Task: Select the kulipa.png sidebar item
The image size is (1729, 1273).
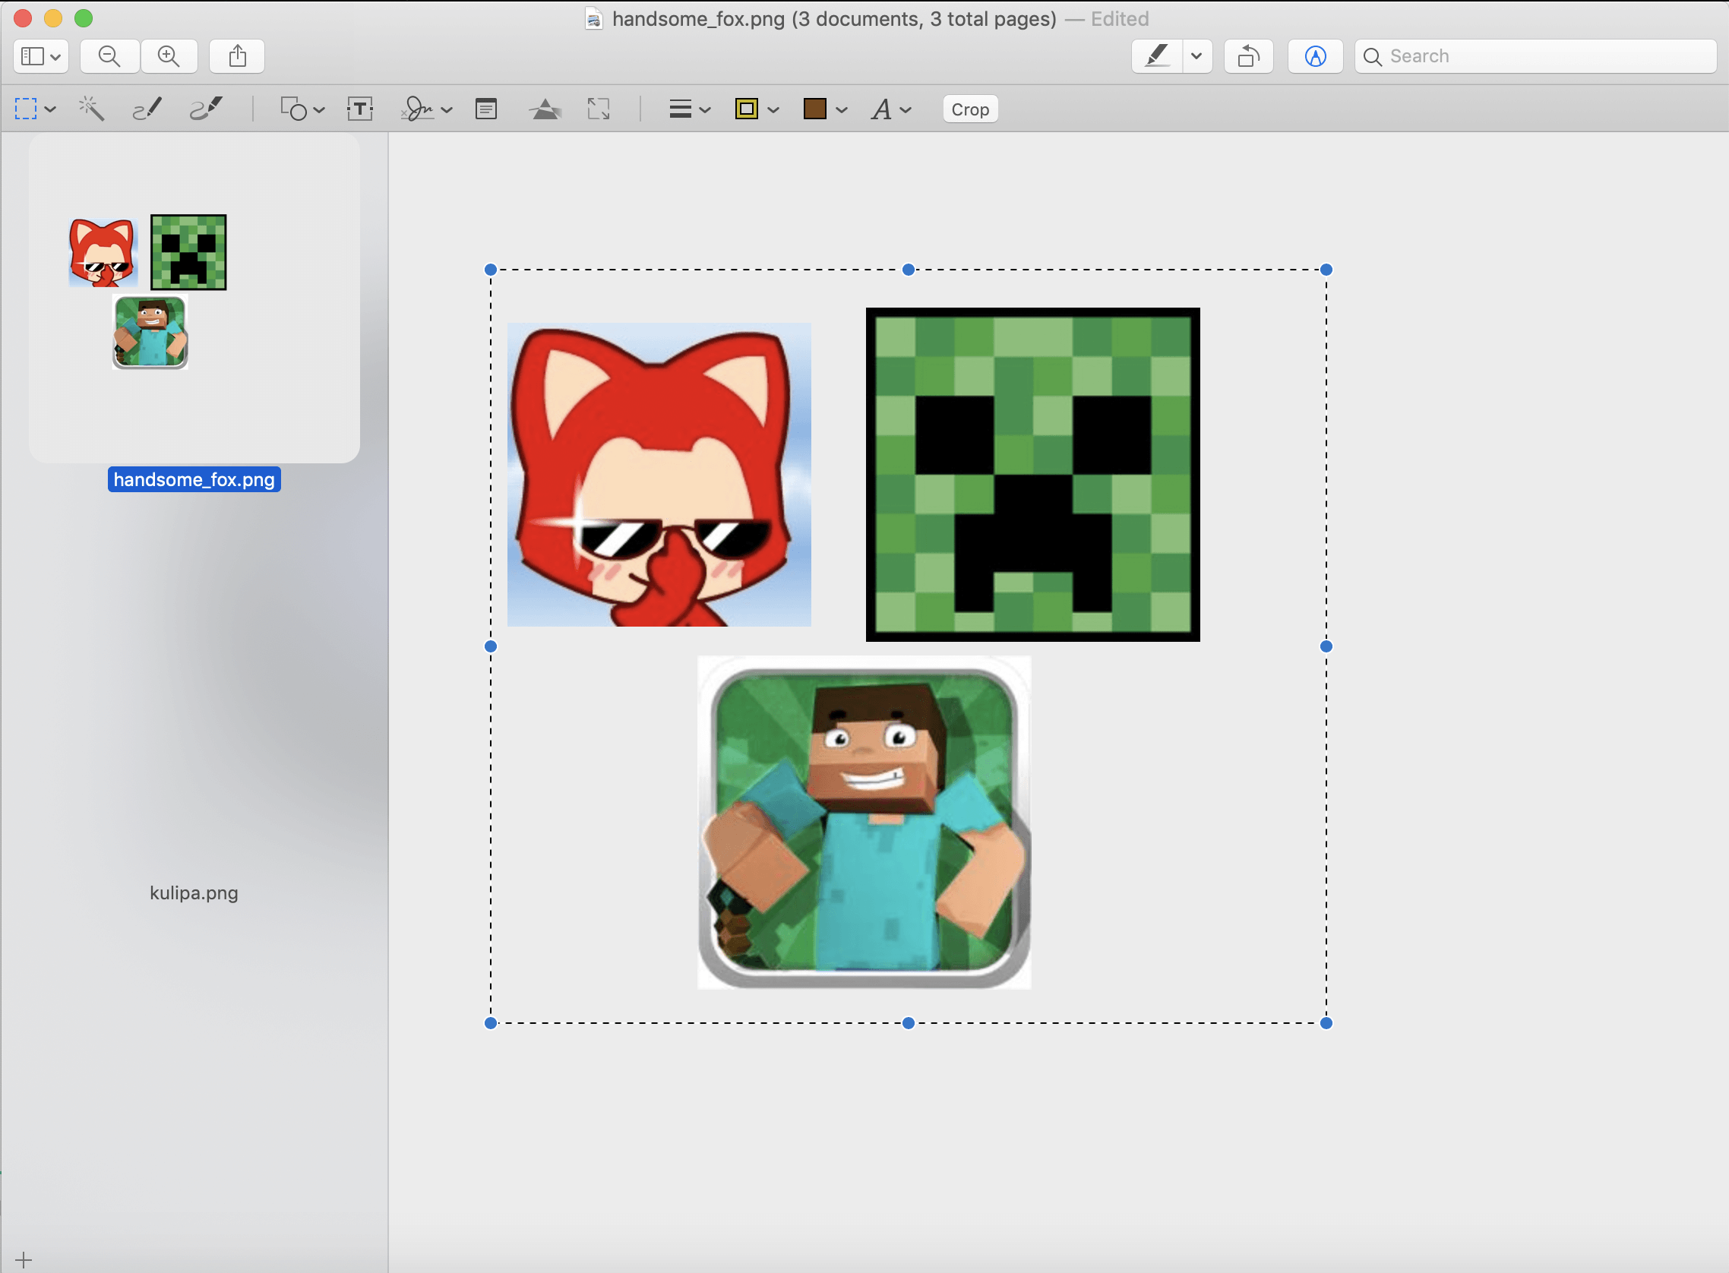Action: pyautogui.click(x=194, y=892)
